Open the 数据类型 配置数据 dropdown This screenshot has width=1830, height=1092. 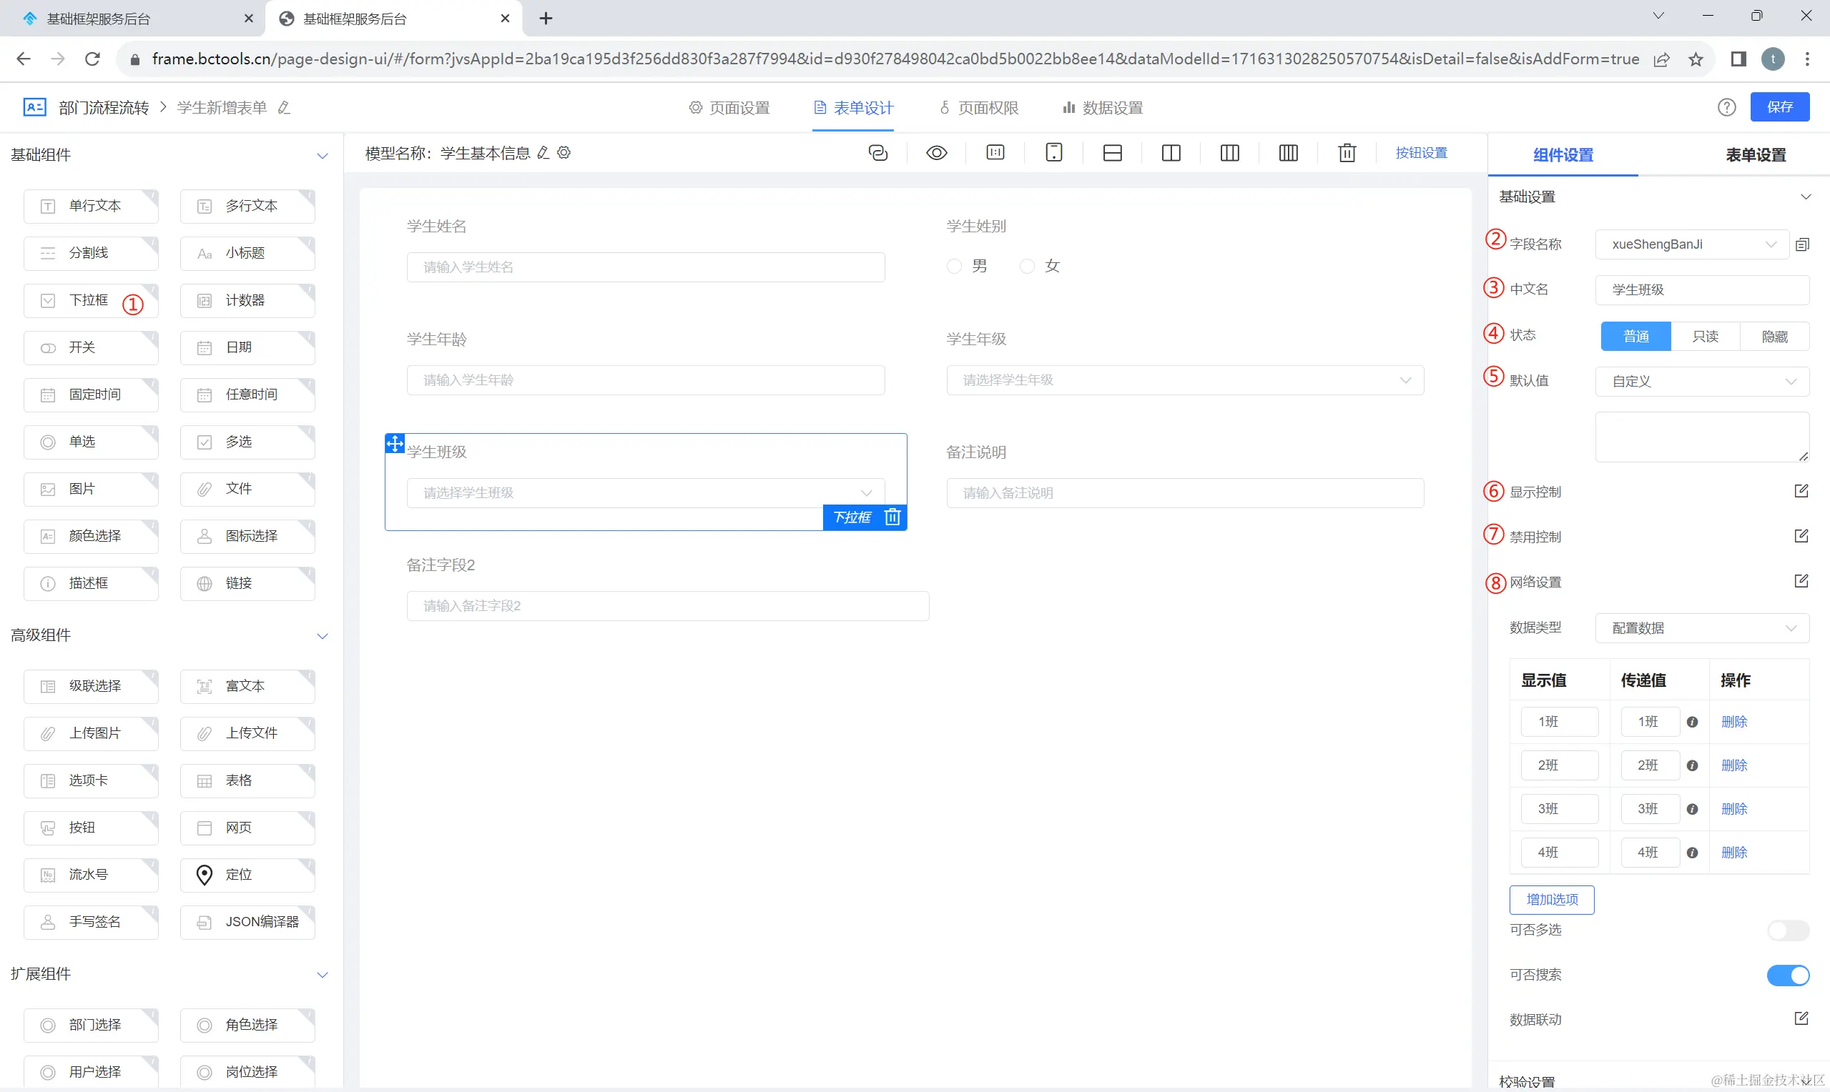(x=1701, y=628)
